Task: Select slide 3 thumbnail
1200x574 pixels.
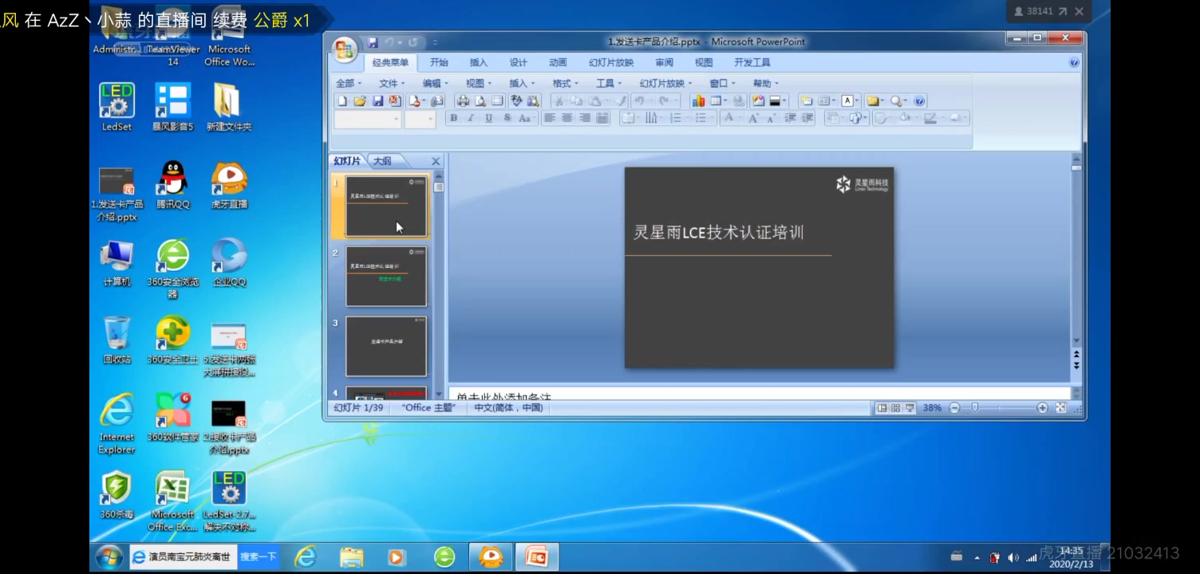Action: pos(386,346)
